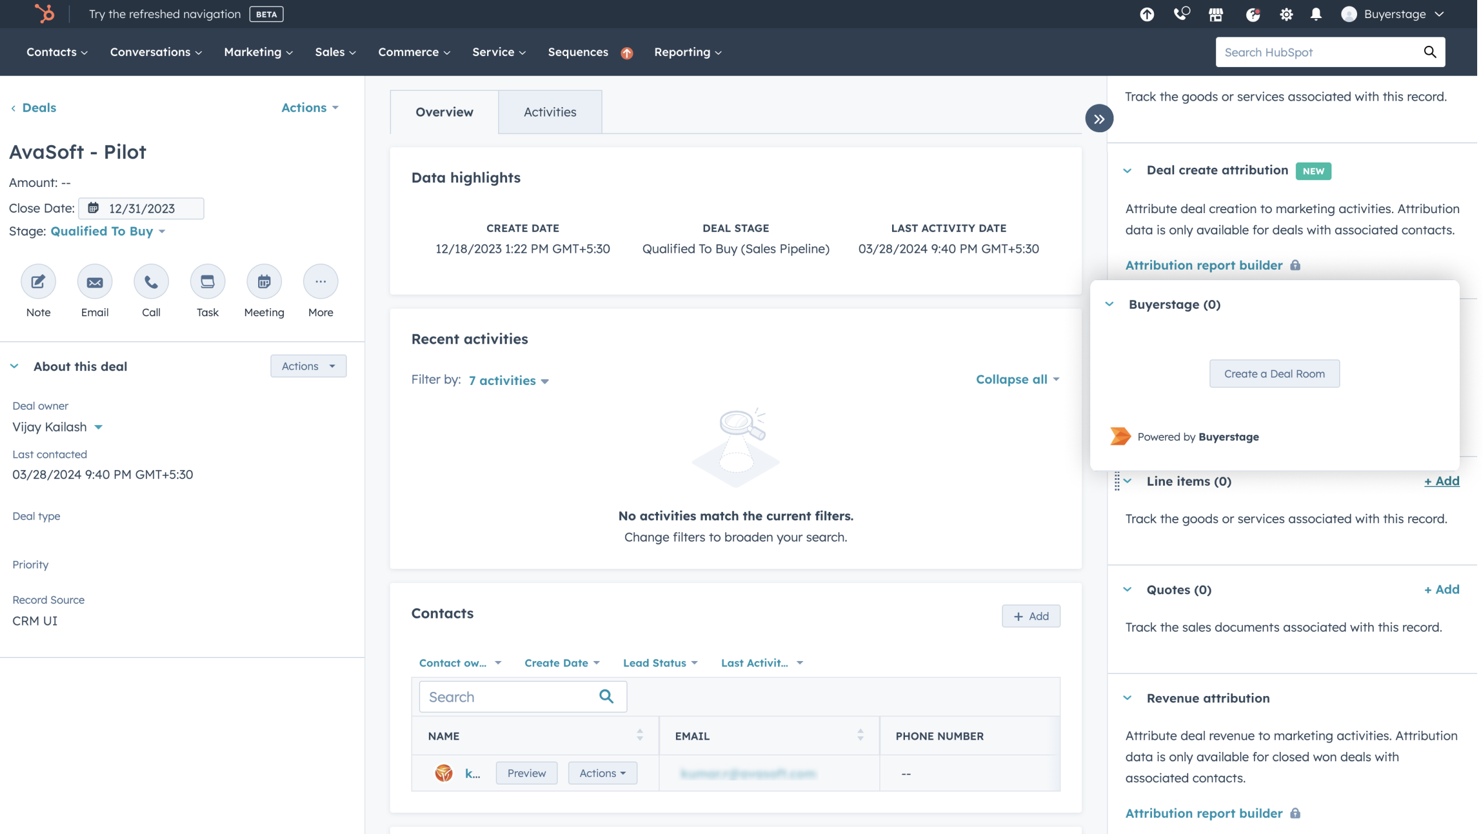Schedule a meeting via Meeting icon
Viewport: 1483px width, 834px height.
coord(264,282)
